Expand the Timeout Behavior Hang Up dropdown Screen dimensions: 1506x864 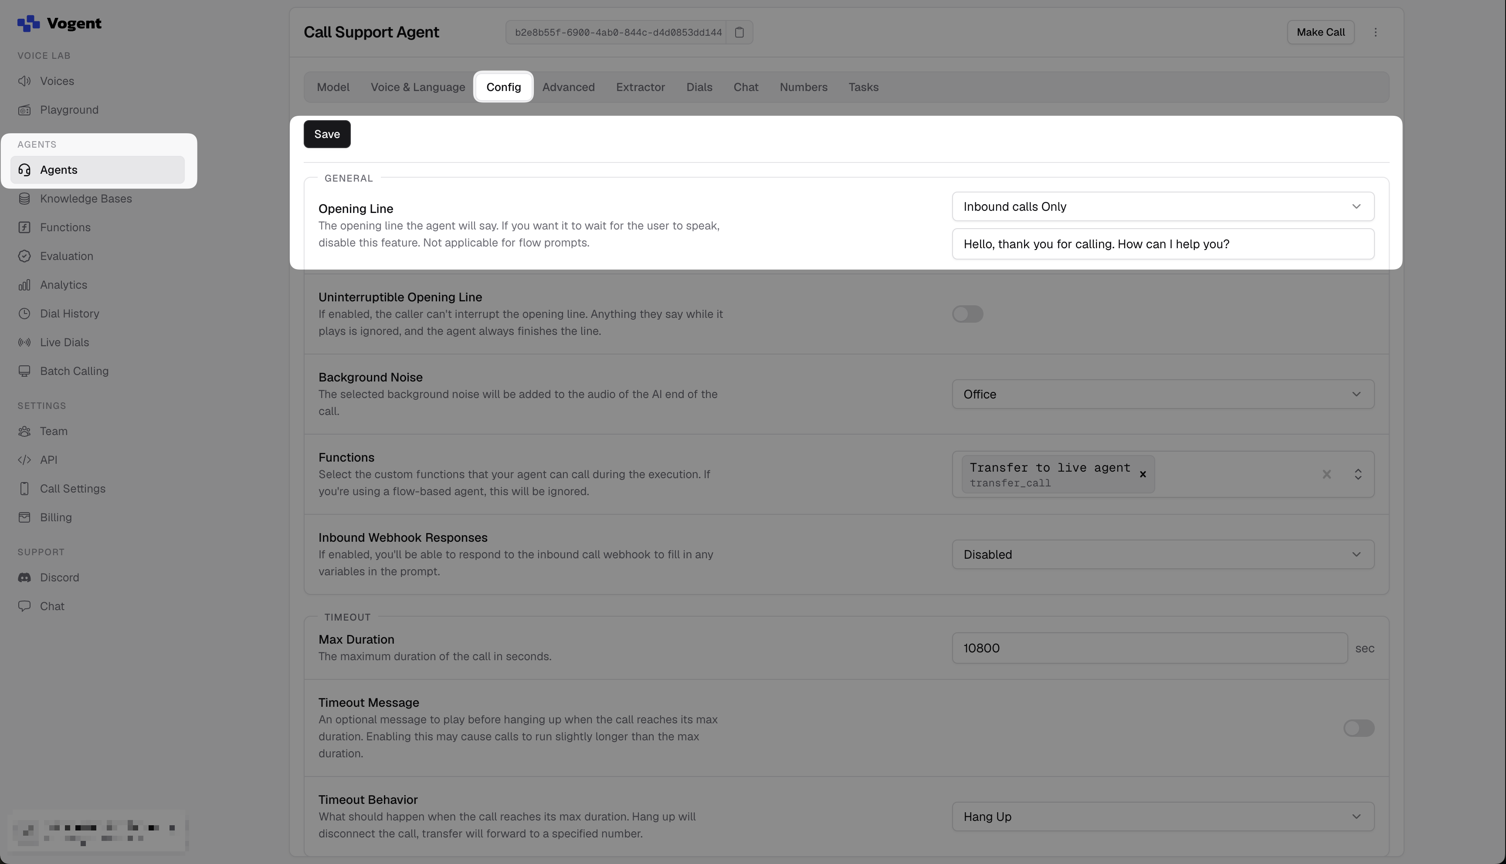(1163, 817)
